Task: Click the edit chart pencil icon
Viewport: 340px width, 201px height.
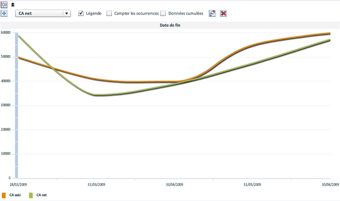Action: [212, 13]
